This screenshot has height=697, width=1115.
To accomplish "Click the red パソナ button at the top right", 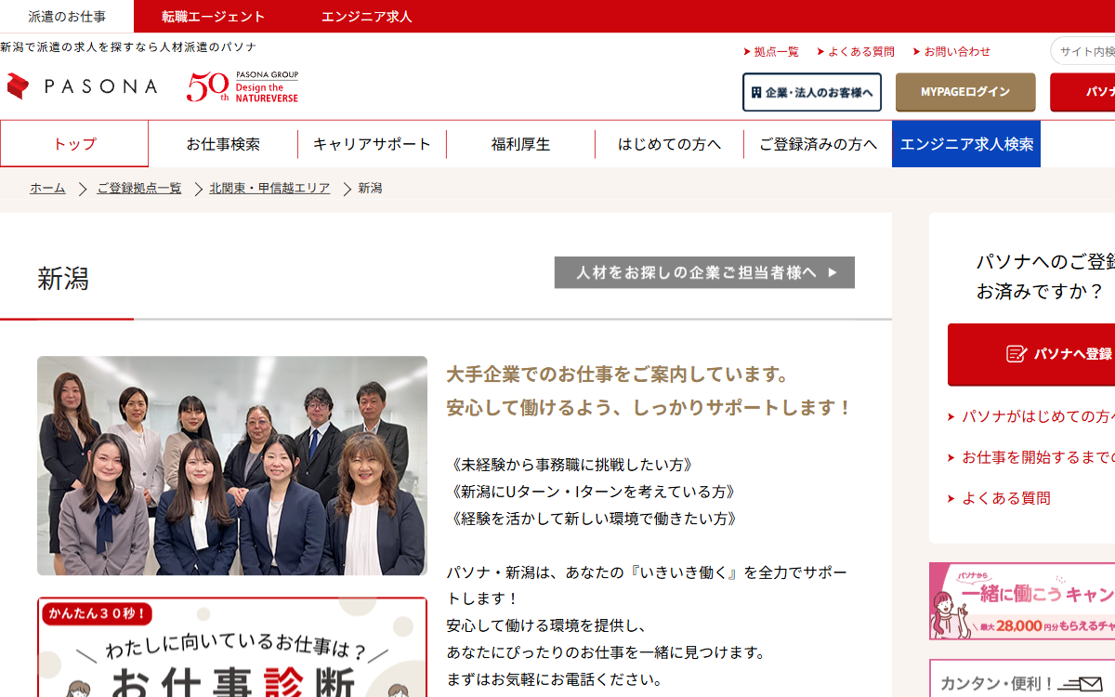I will point(1082,92).
